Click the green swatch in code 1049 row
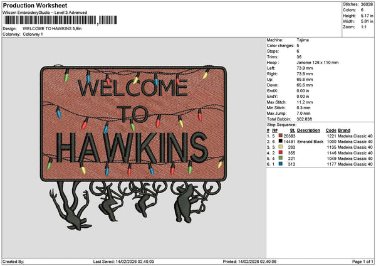 pos(280,158)
